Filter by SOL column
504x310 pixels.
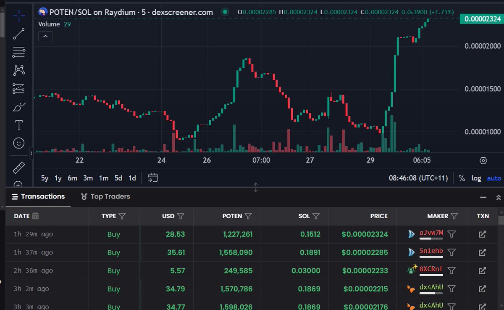click(316, 216)
